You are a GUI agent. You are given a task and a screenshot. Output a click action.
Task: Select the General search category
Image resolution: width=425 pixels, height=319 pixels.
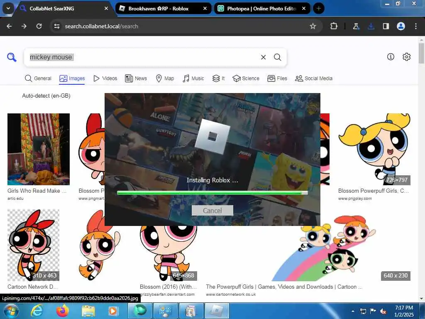point(38,79)
